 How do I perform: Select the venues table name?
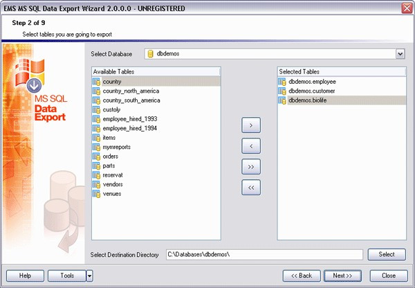click(112, 194)
